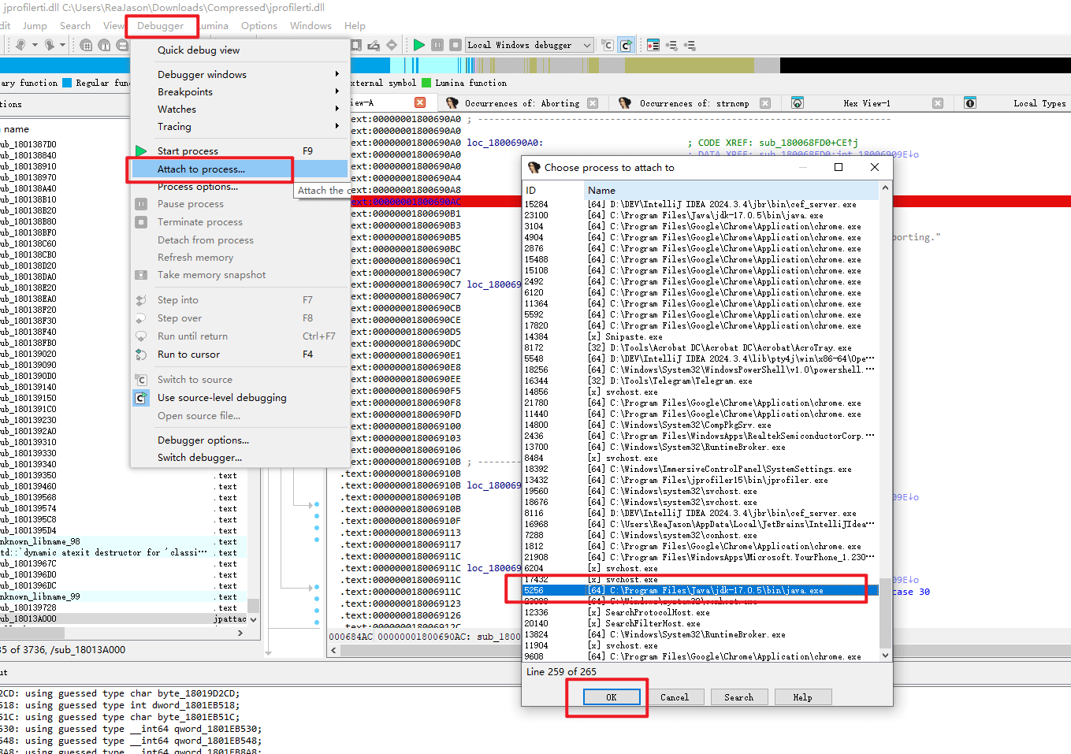Select process 13432 jprofiler.exe row
Viewport: 1071px width, 754px height.
[x=701, y=480]
